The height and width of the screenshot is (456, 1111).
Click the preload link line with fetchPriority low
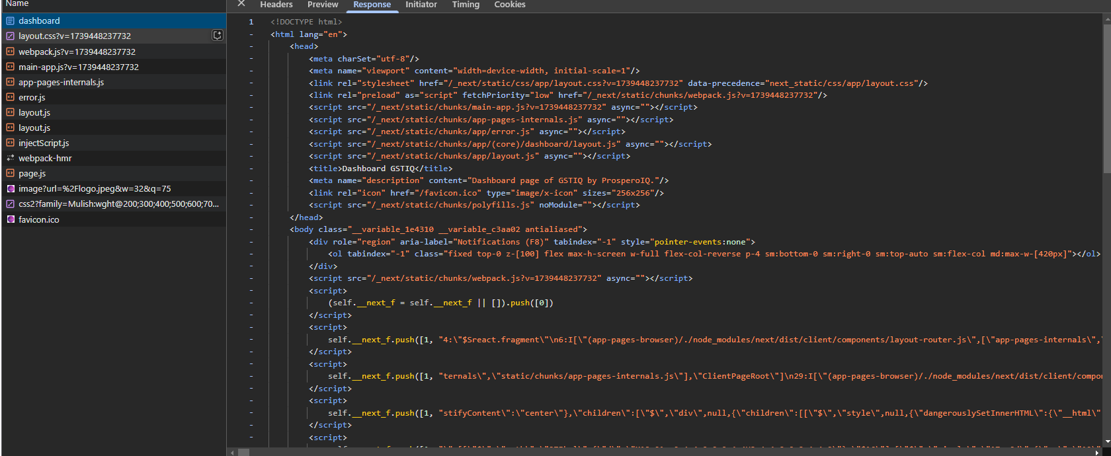click(568, 95)
